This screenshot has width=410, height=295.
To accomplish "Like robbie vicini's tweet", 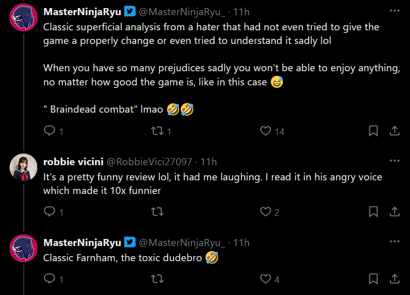I will click(x=266, y=212).
